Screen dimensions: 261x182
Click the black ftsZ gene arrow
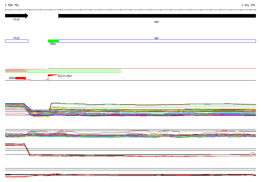[17, 16]
